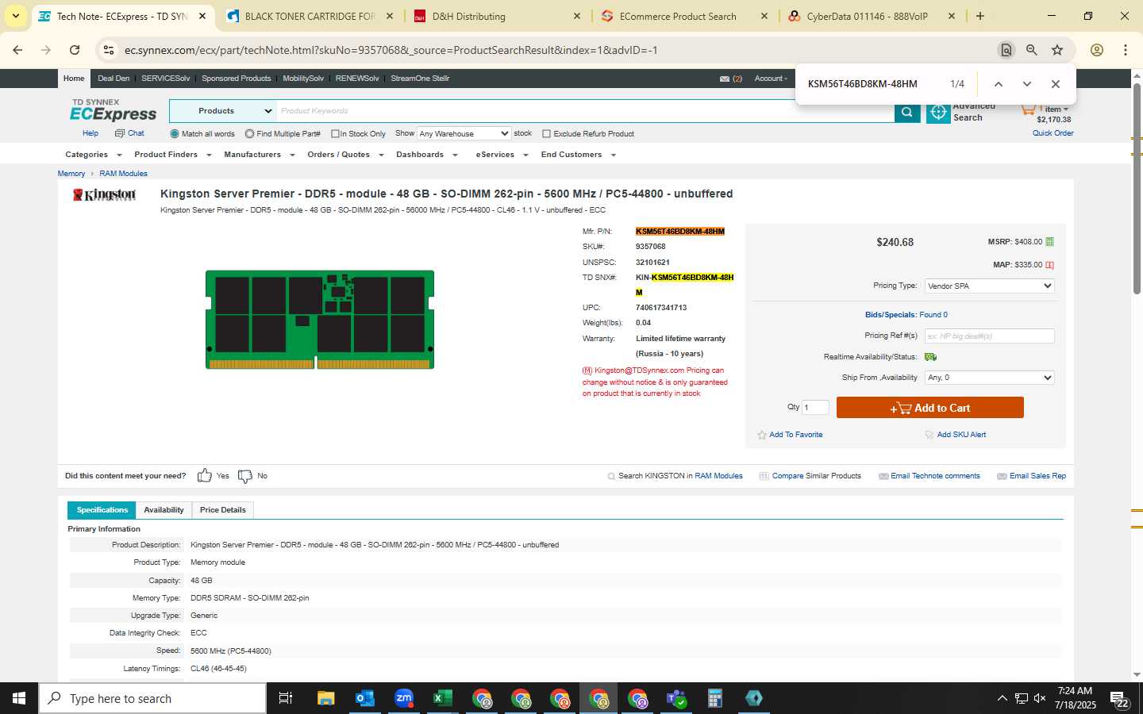The width and height of the screenshot is (1143, 714).
Task: Click Email Technote comments link
Action: [935, 476]
